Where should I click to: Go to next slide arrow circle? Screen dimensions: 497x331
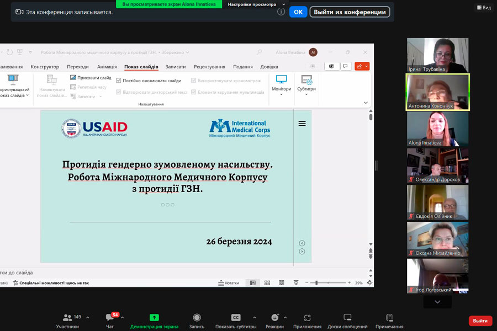[302, 252]
